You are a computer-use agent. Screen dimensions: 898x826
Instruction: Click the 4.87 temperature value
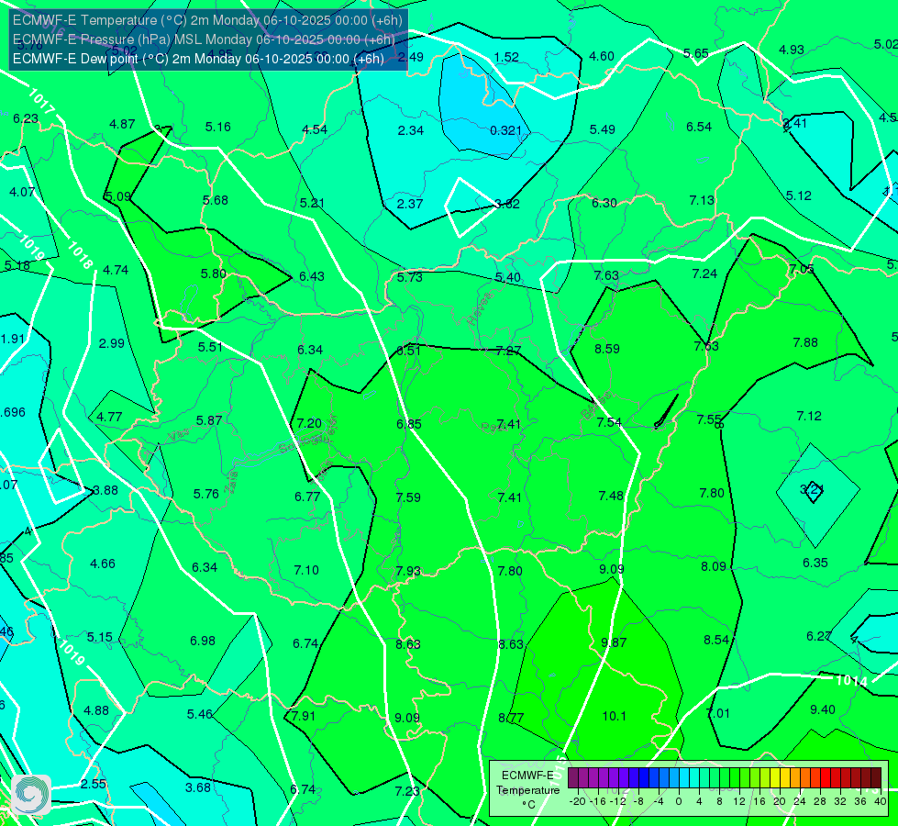pos(122,124)
